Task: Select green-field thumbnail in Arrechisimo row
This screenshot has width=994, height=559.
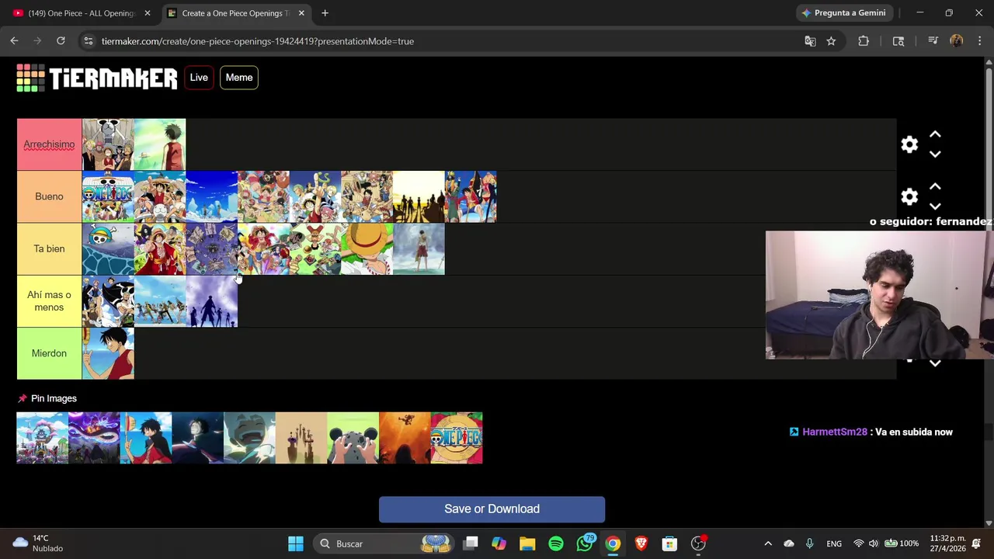Action: pos(160,144)
